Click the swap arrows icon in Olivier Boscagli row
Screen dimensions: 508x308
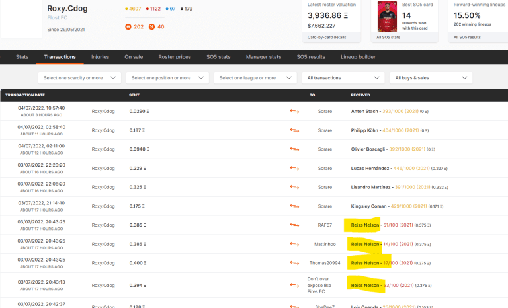[294, 149]
